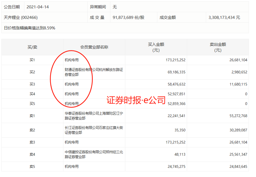Screen dimensions: 256x177
Task: Open 华泰证券上海普陀区江宁路营业部 entry
Action: [x=94, y=116]
